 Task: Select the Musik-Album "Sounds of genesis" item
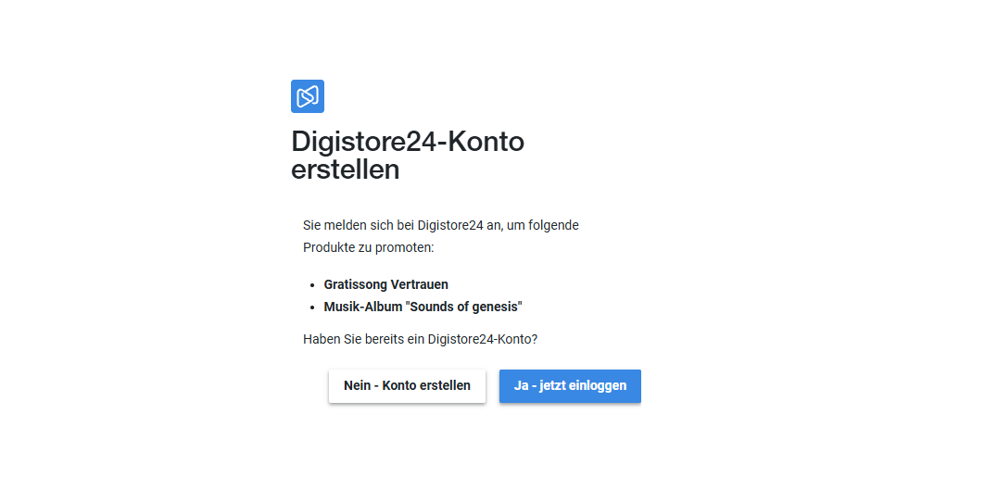(x=423, y=307)
